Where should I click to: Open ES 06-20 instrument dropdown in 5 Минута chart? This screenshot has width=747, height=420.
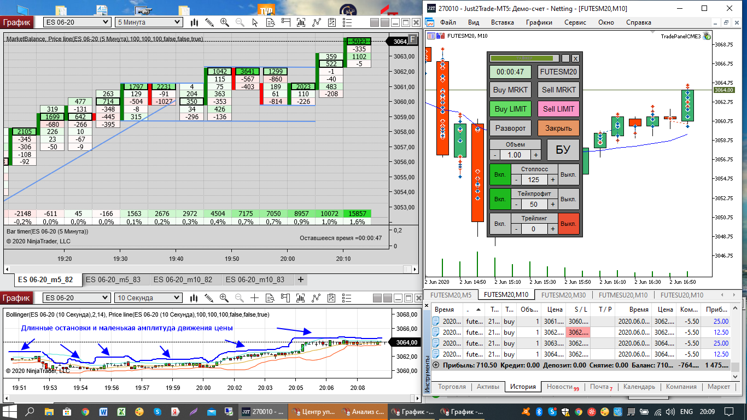click(77, 22)
